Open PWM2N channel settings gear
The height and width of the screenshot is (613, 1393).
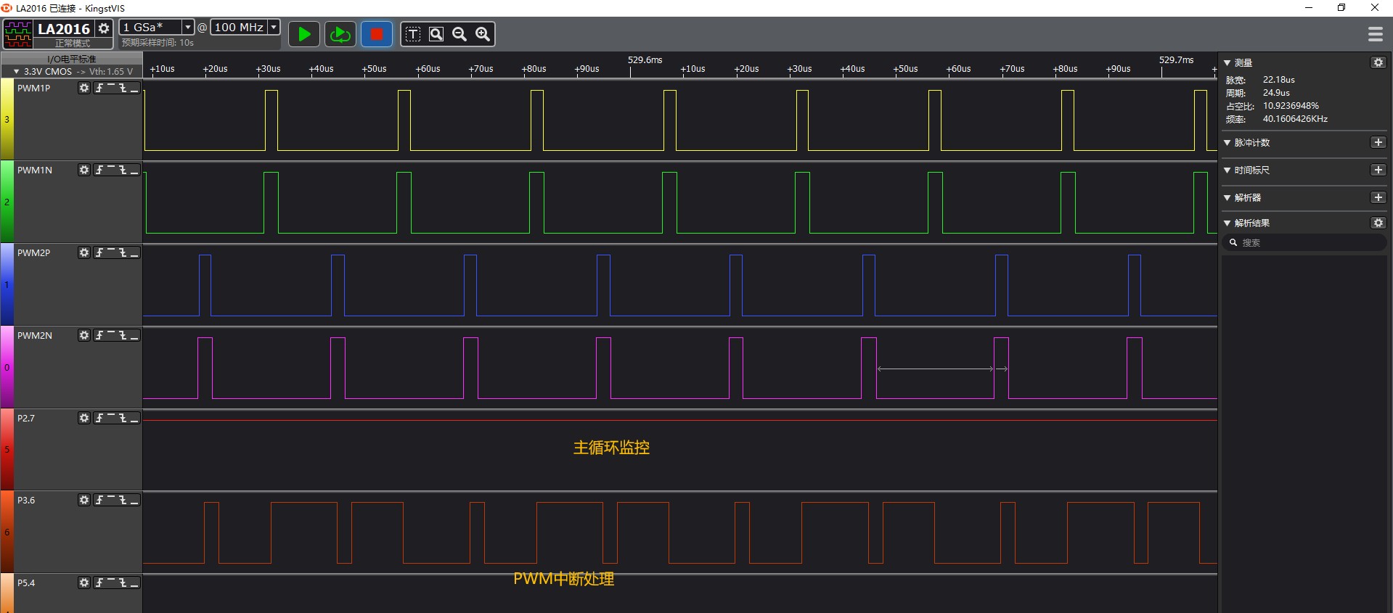pyautogui.click(x=84, y=335)
